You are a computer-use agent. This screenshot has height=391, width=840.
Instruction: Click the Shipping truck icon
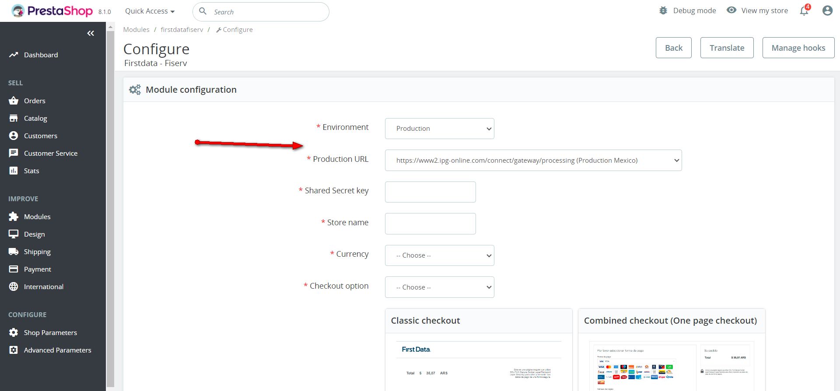pyautogui.click(x=14, y=251)
